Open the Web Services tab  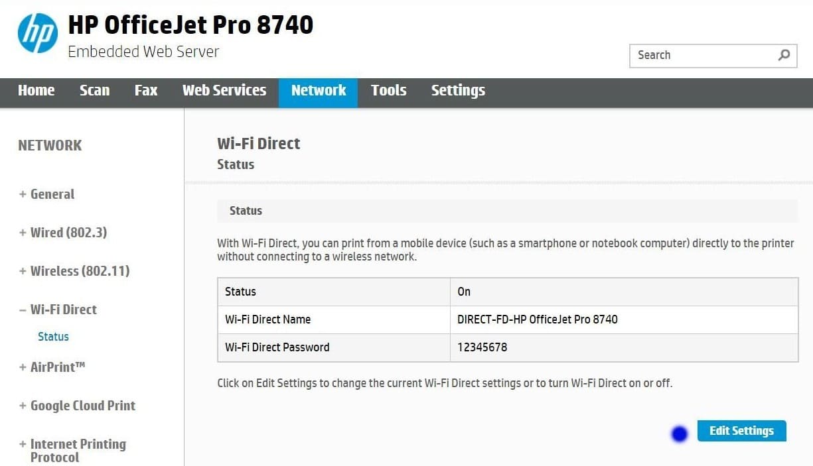pos(224,91)
